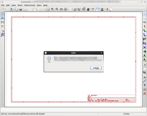This screenshot has width=147, height=116.
Task: Select the Place component tool
Action: [145, 22]
